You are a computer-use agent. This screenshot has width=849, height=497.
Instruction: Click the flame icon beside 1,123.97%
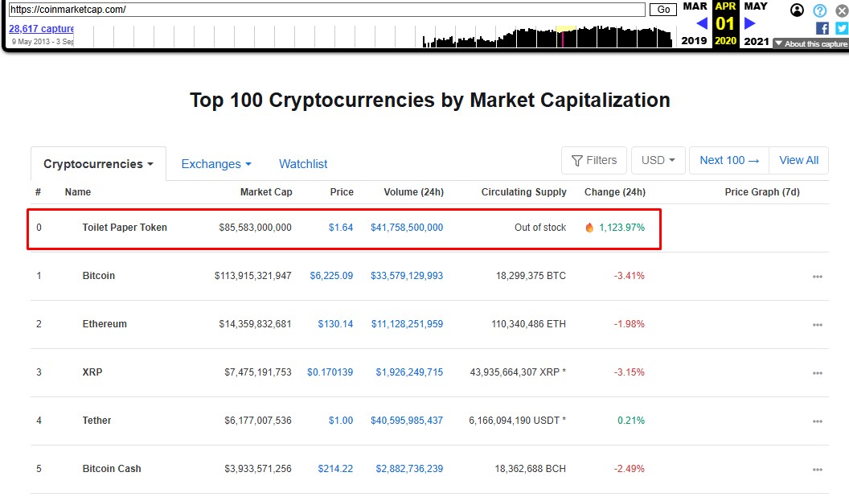tap(589, 228)
